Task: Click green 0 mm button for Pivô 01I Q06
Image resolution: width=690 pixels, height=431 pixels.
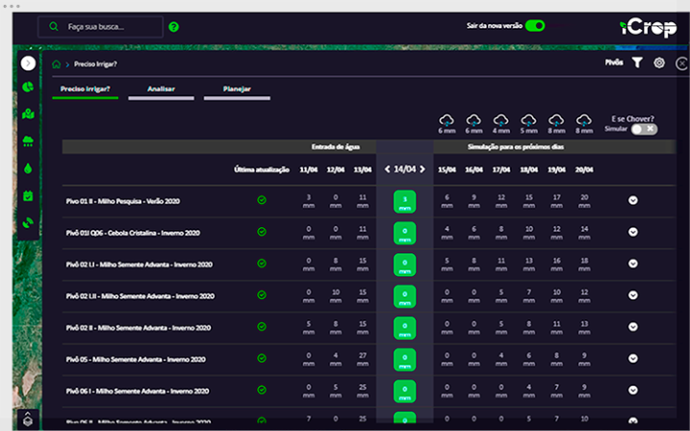Action: (405, 233)
